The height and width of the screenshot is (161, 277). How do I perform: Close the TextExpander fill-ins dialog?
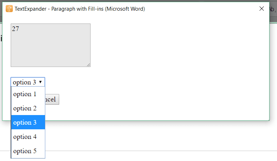[261, 9]
